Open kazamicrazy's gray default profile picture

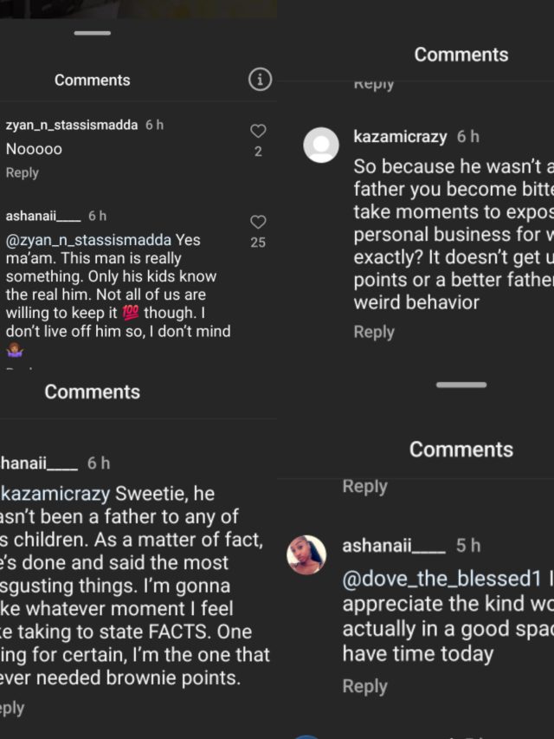point(321,145)
